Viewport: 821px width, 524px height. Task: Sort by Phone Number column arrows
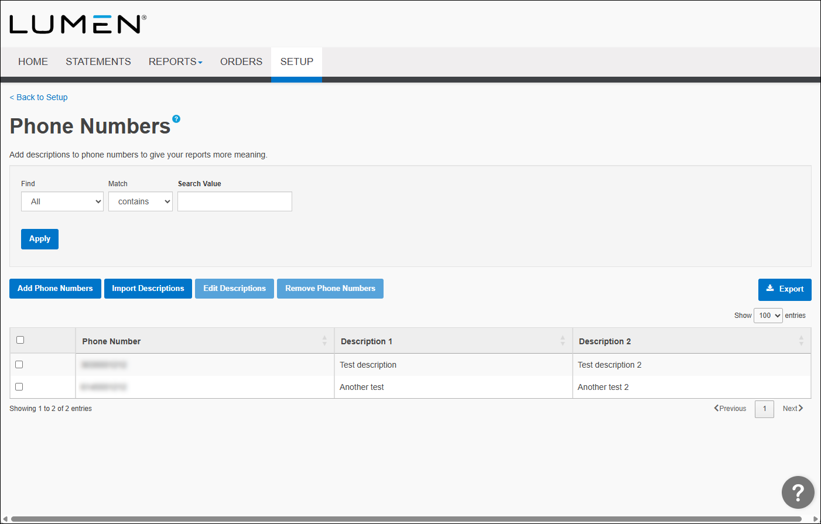pos(324,341)
